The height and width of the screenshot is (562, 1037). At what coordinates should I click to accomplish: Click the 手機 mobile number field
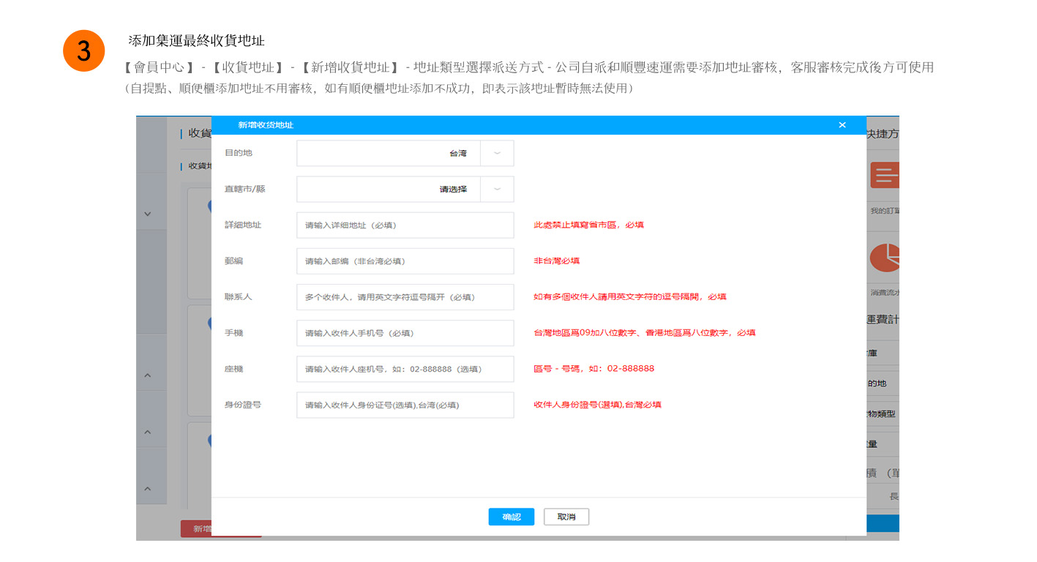pyautogui.click(x=405, y=333)
